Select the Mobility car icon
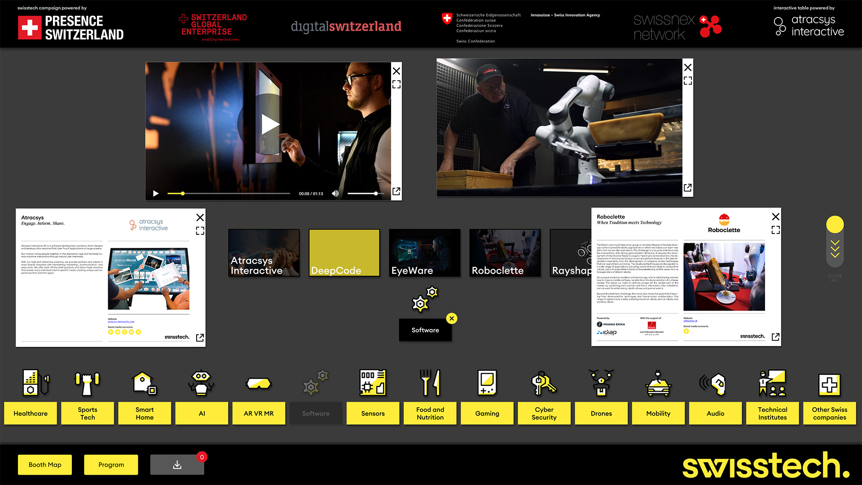Screen dimensions: 862x485 pyautogui.click(x=658, y=383)
